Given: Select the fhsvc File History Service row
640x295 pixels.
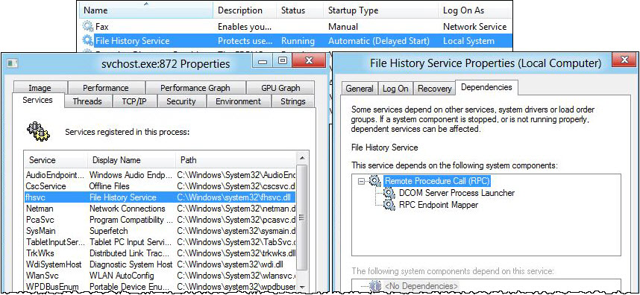Looking at the screenshot, I should click(160, 197).
